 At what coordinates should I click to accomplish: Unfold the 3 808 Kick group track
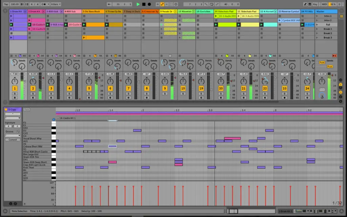point(62,11)
